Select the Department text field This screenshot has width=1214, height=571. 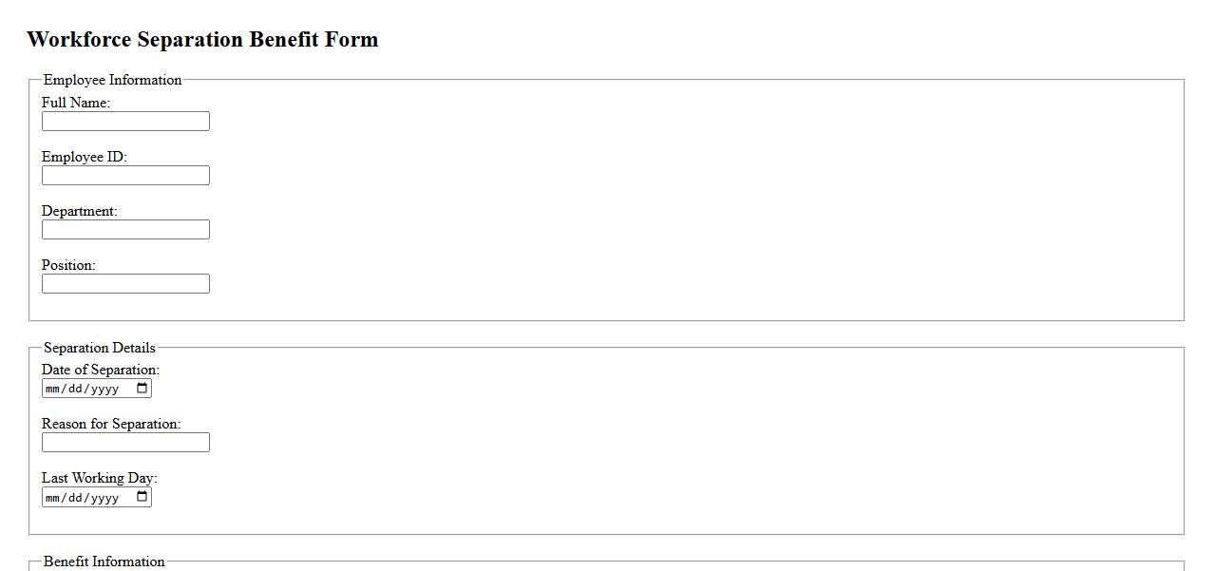click(x=125, y=230)
